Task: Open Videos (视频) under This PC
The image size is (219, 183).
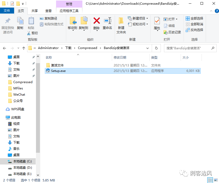Action: [x=16, y=124]
